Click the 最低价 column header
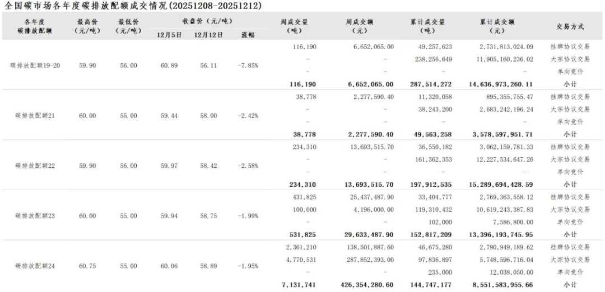The image size is (605, 292). [128, 26]
